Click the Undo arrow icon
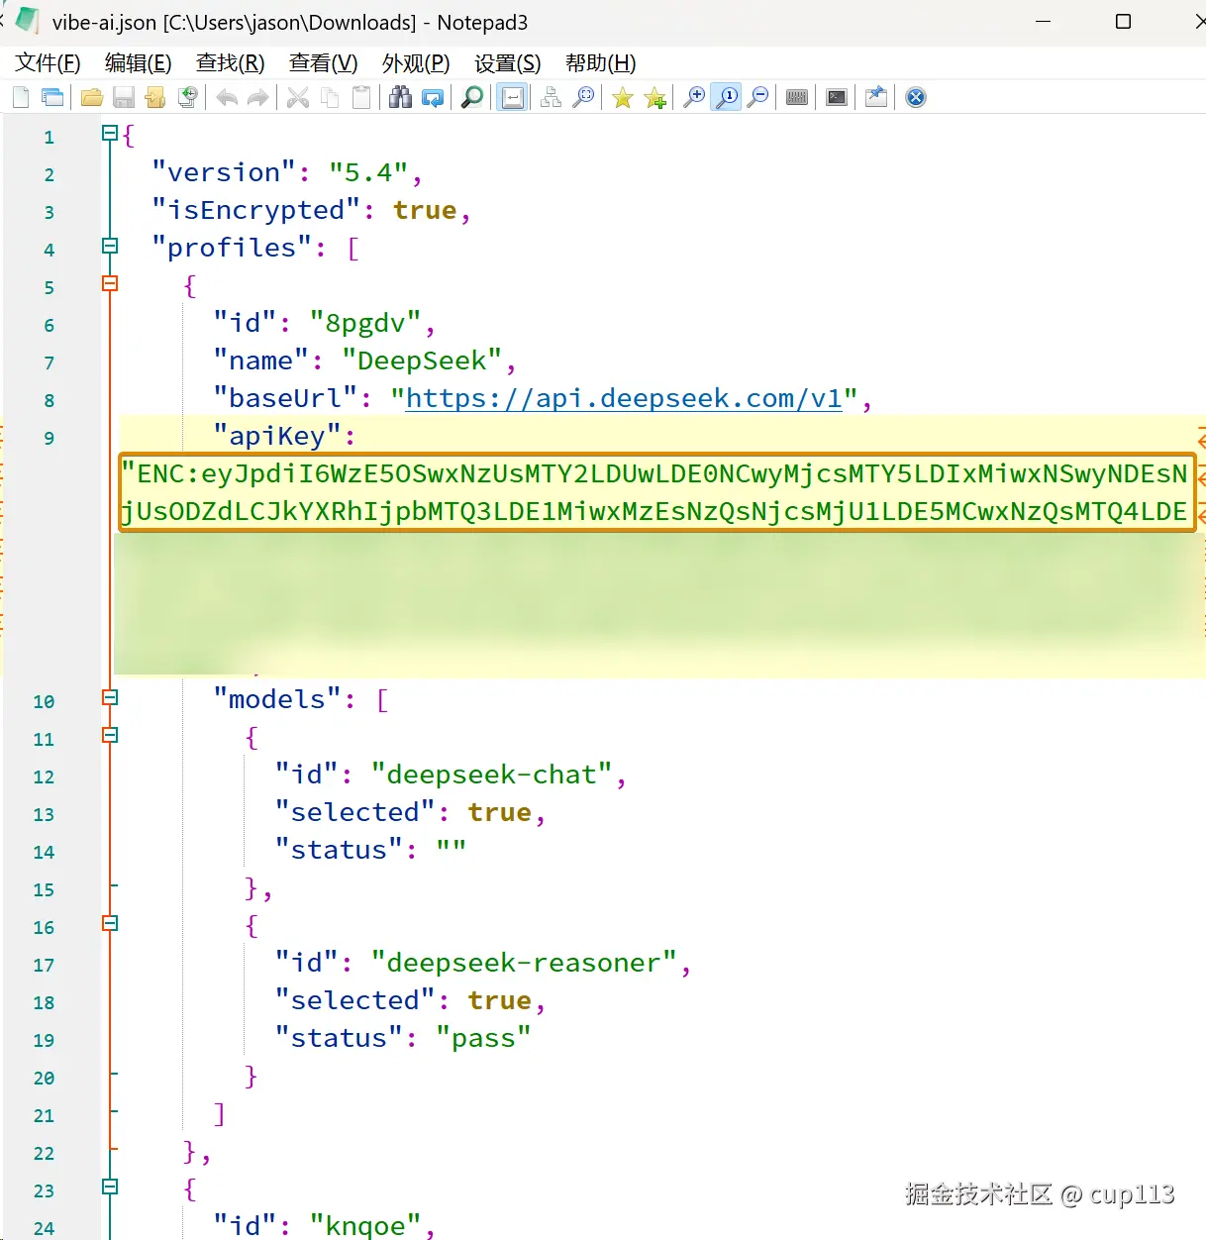Screen dimensions: 1206x1240 coord(227,97)
